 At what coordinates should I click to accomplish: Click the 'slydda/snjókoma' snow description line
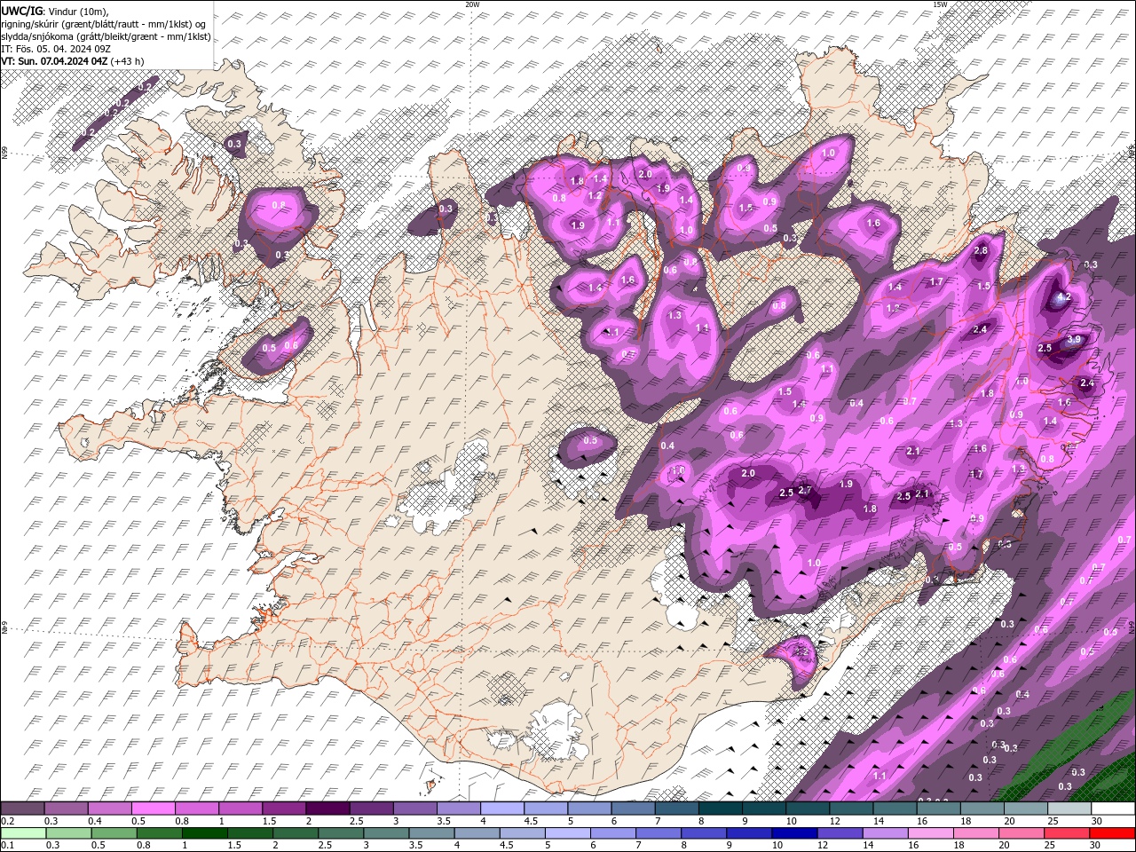(106, 36)
